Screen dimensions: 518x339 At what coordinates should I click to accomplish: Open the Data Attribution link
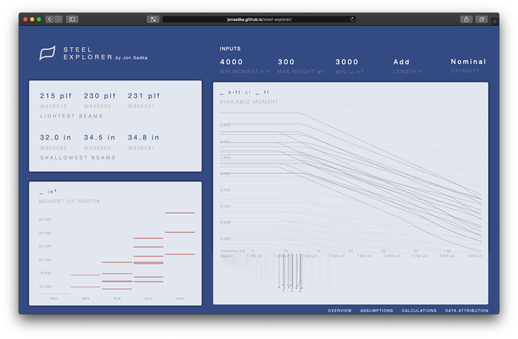(x=467, y=311)
